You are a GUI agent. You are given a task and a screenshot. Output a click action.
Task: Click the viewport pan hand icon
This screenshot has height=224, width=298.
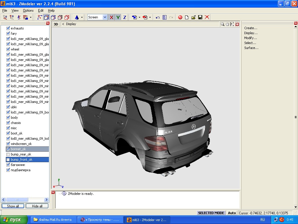click(227, 24)
